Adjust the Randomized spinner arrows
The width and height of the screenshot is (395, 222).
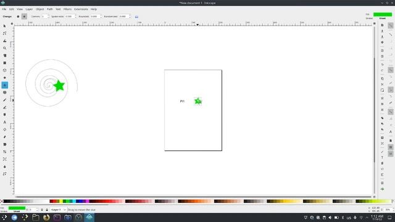coord(130,17)
